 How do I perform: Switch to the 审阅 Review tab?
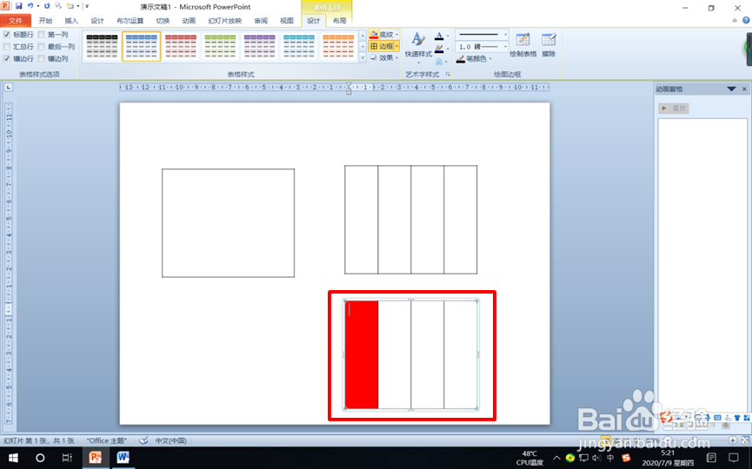coord(261,21)
